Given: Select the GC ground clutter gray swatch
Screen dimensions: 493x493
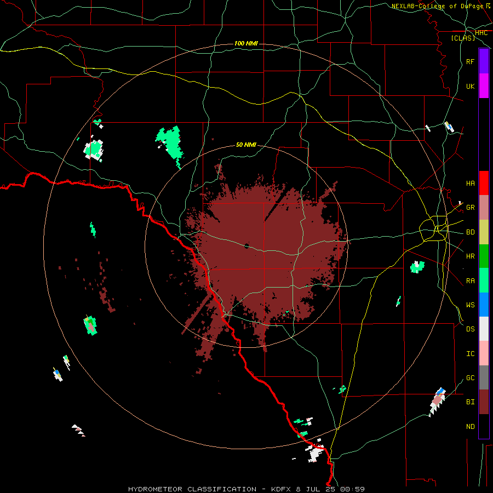Looking at the screenshot, I should pyautogui.click(x=484, y=377).
